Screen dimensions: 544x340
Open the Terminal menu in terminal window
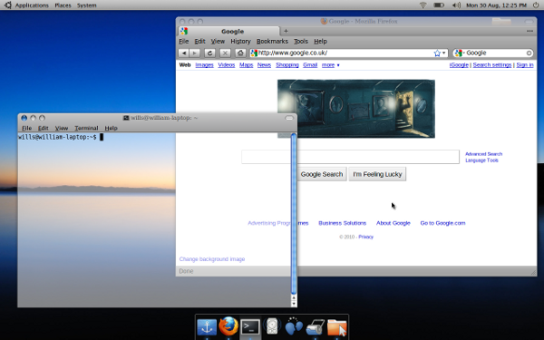[x=86, y=128]
